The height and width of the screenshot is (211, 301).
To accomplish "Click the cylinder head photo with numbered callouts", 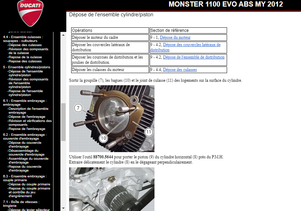I will [111, 118].
